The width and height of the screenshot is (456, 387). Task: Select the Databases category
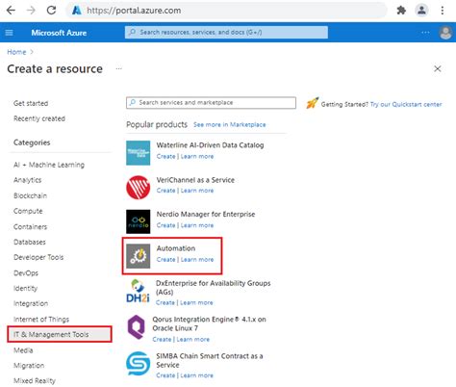tap(30, 242)
